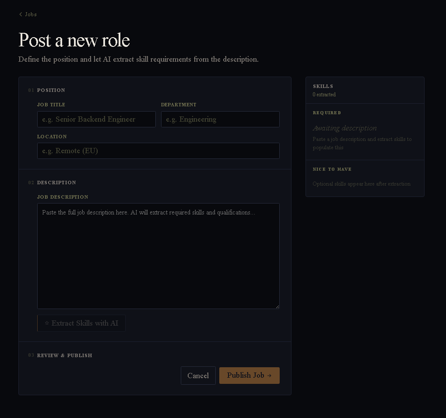Click the 01 Position section label

47,90
